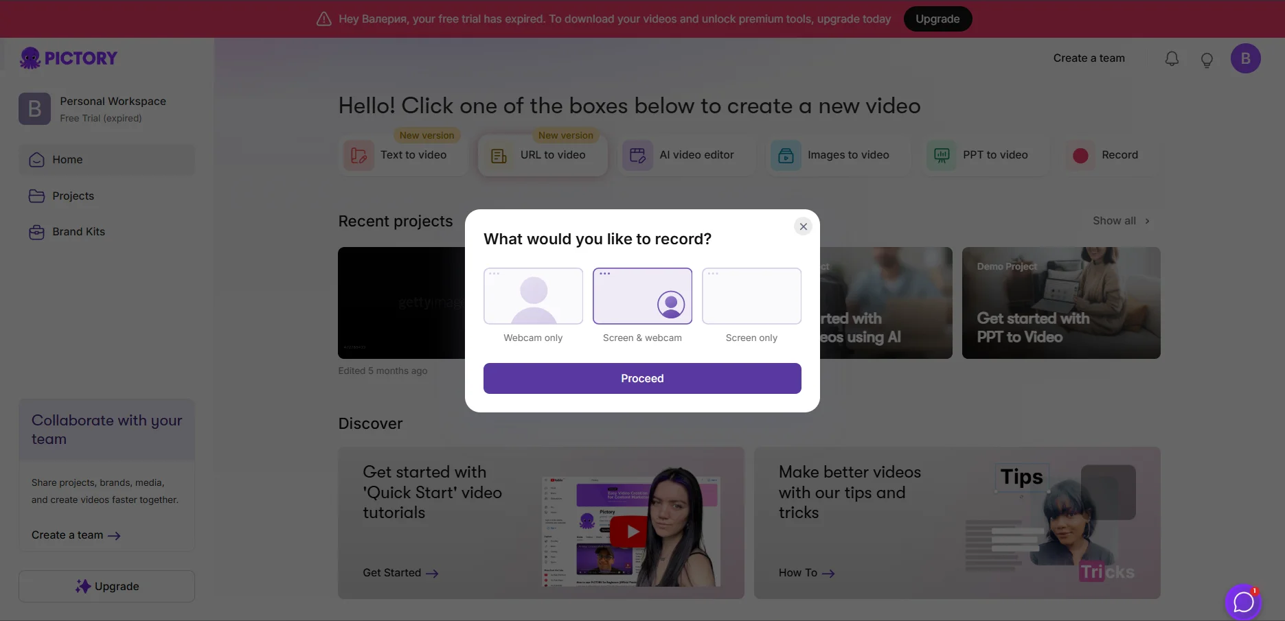Click the lightbulb ideas icon

(1207, 60)
